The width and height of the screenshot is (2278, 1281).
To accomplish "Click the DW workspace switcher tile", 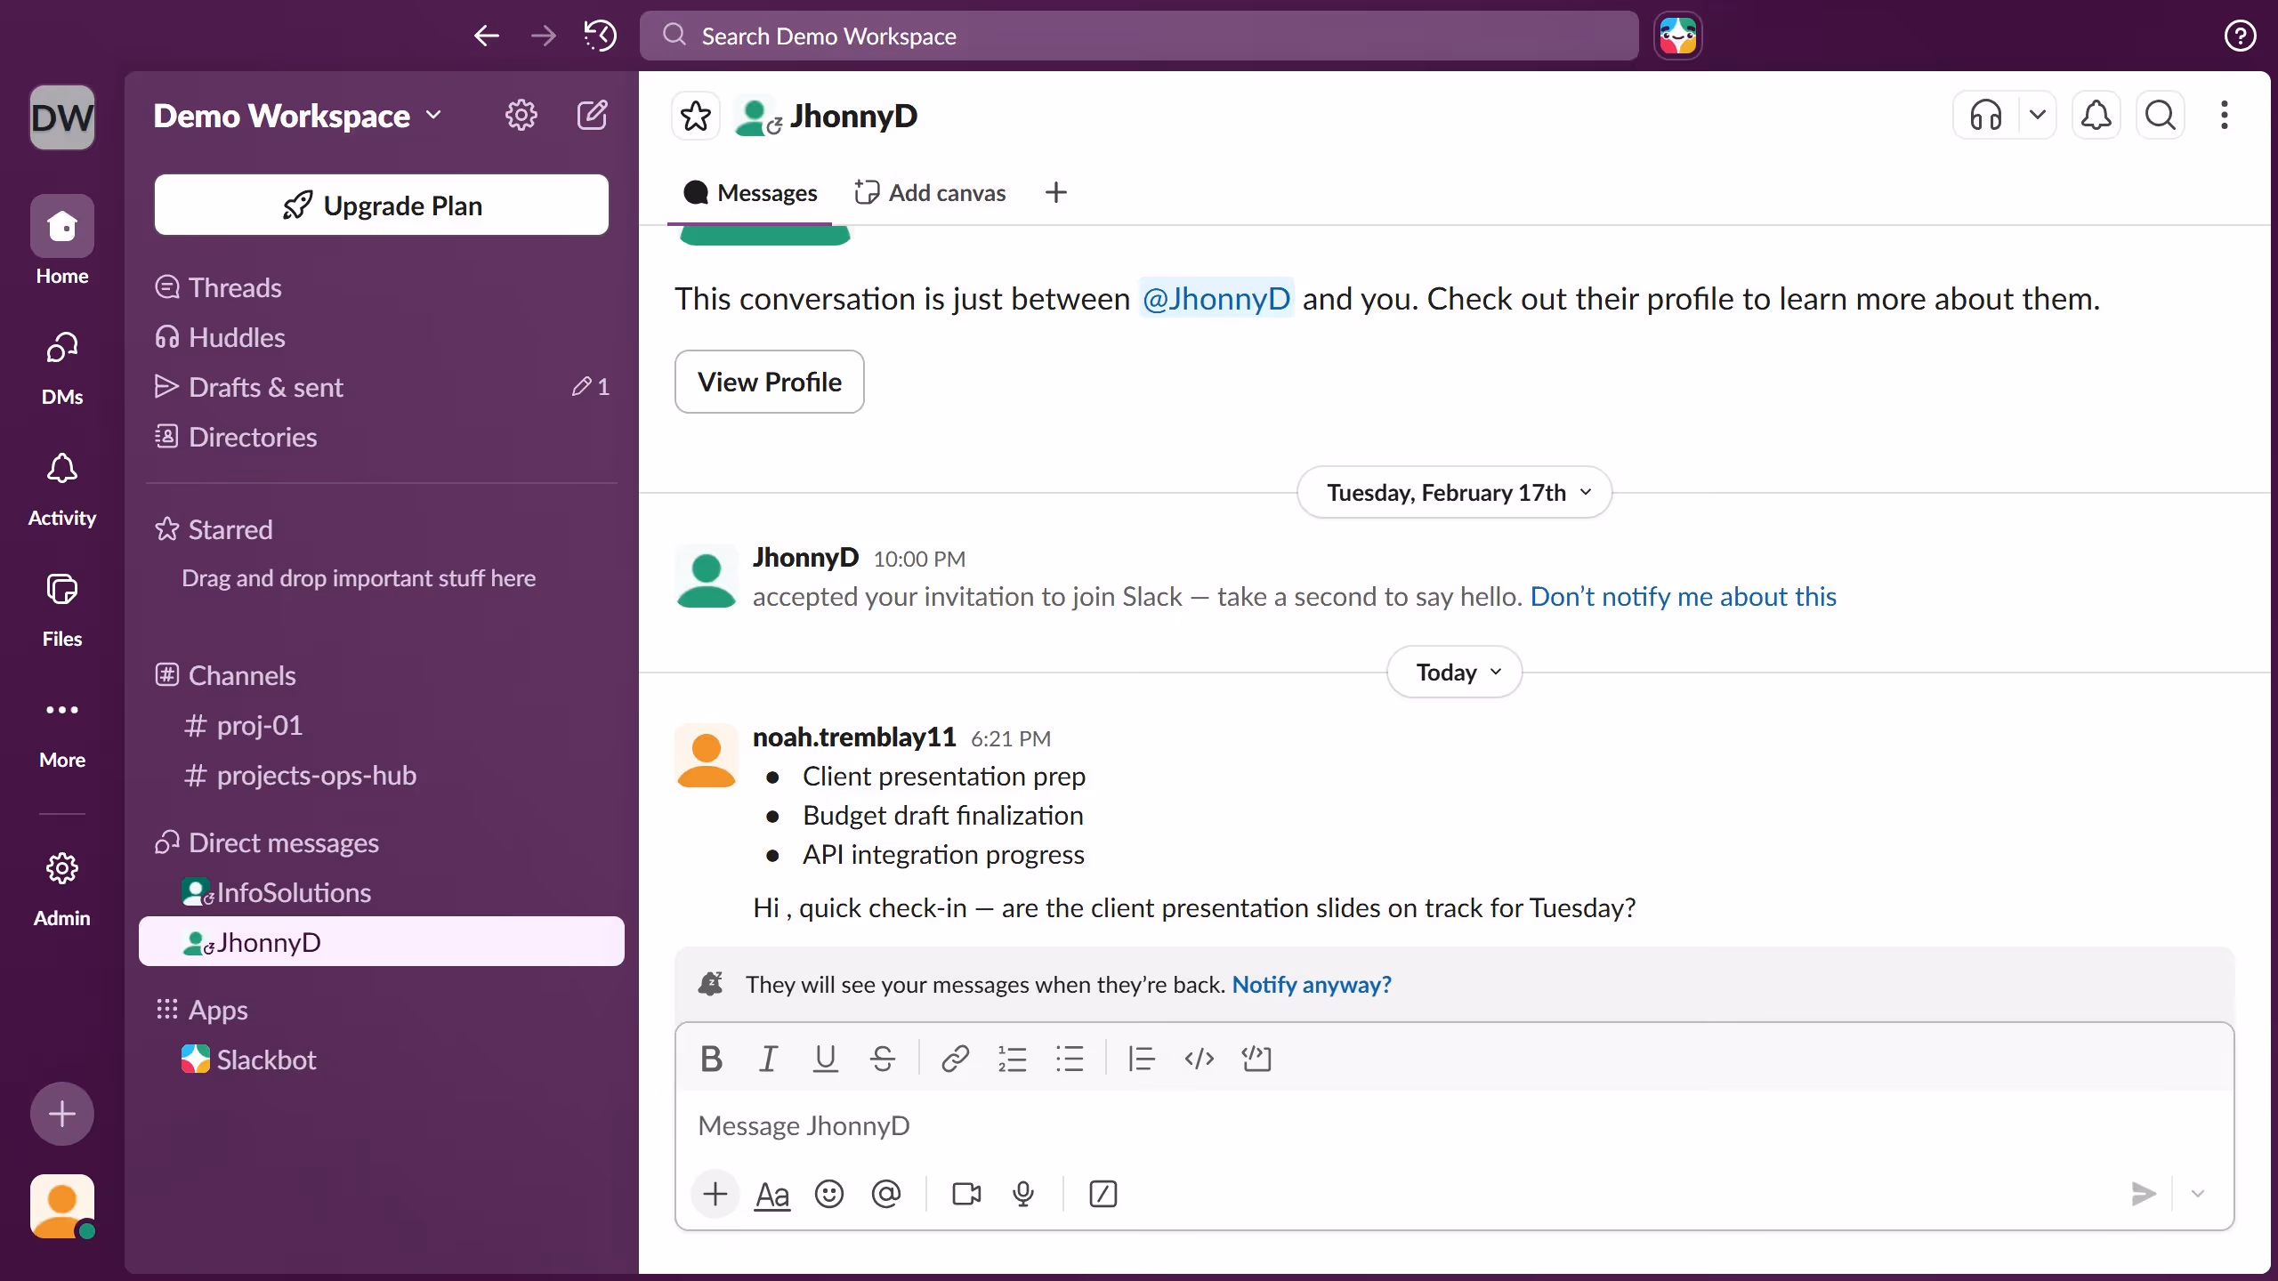I will click(x=61, y=117).
